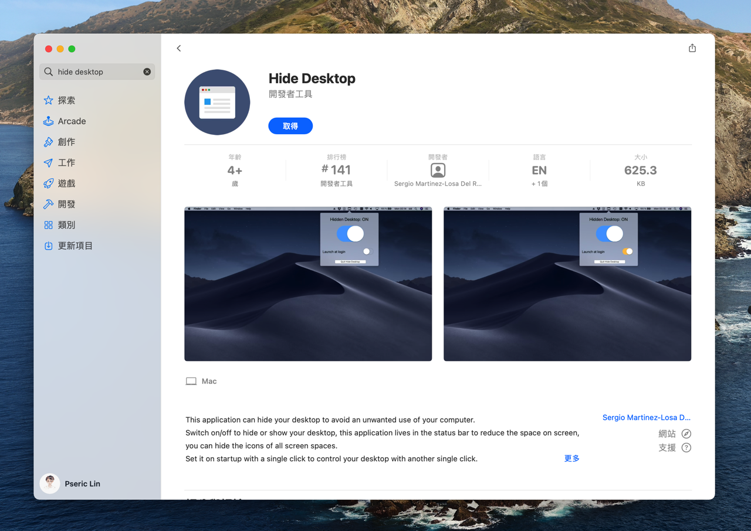
Task: Click the 取得 get button
Action: click(290, 126)
